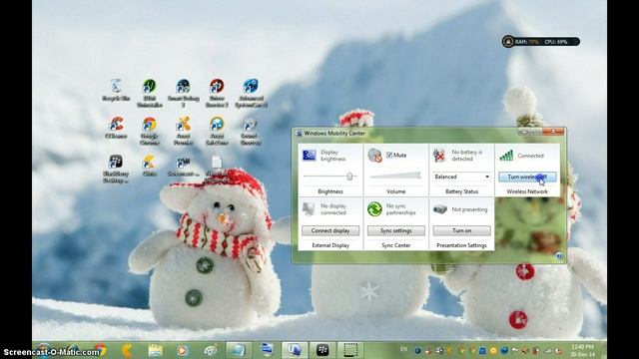Click the 'Sync Center' tile label

(x=396, y=245)
